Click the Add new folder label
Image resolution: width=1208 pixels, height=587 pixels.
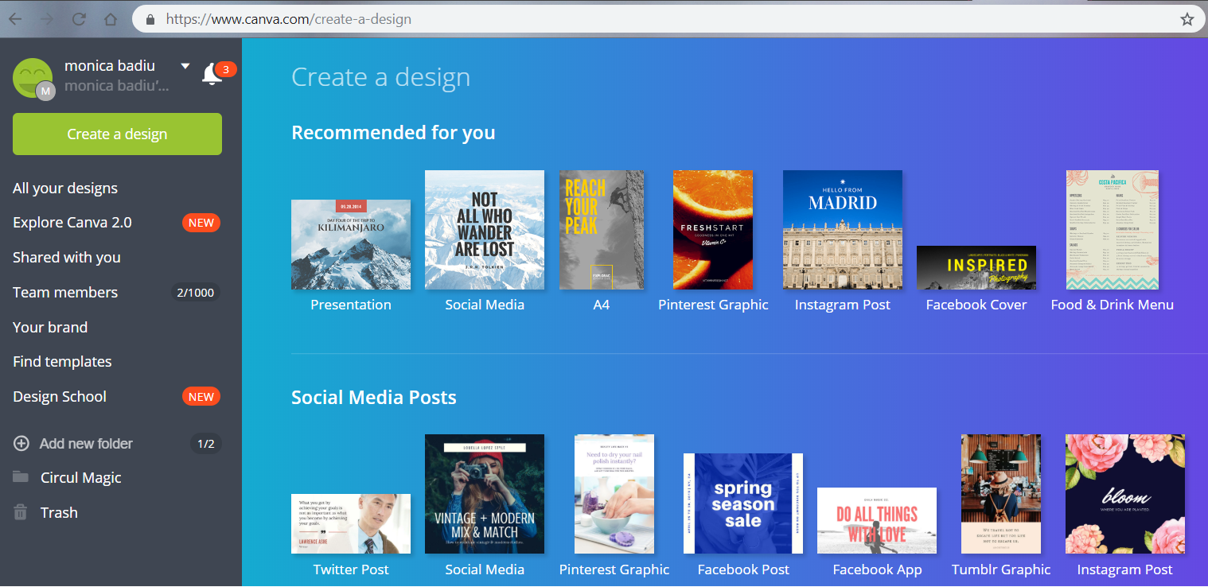pos(86,444)
